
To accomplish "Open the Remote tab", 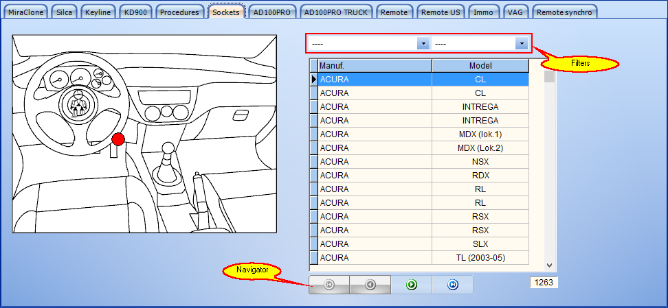I will 394,12.
